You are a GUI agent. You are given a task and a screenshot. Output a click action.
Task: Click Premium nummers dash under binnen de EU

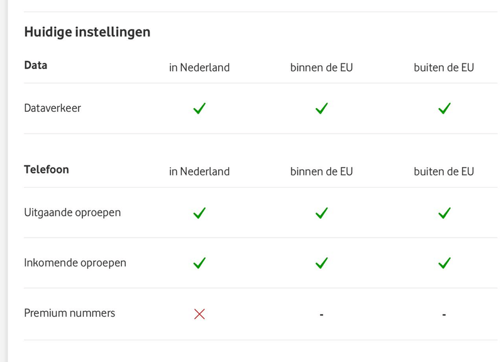tap(321, 314)
